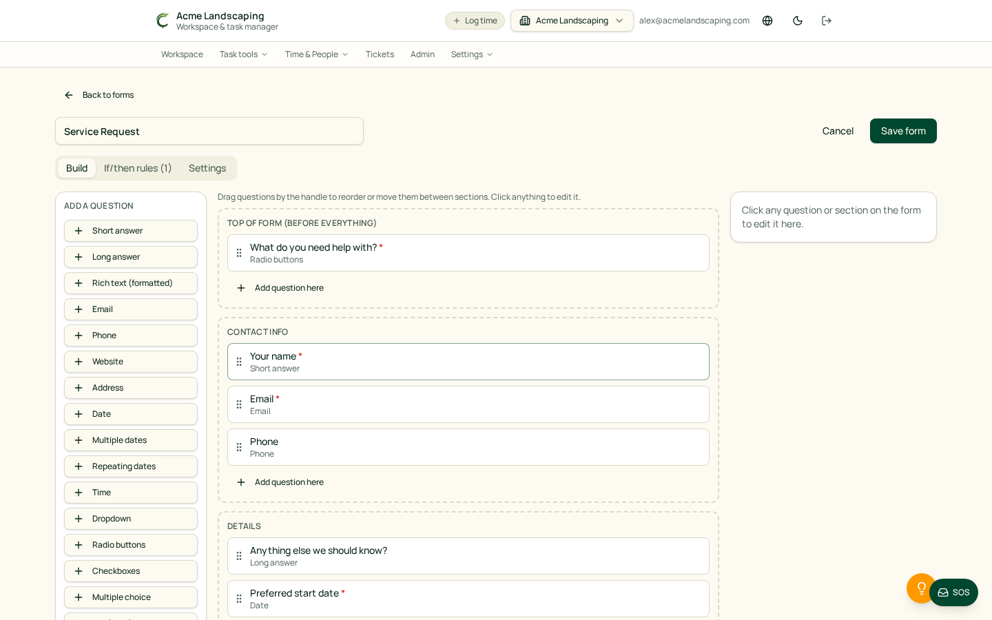Click the form title field 'Service Request'

click(209, 131)
